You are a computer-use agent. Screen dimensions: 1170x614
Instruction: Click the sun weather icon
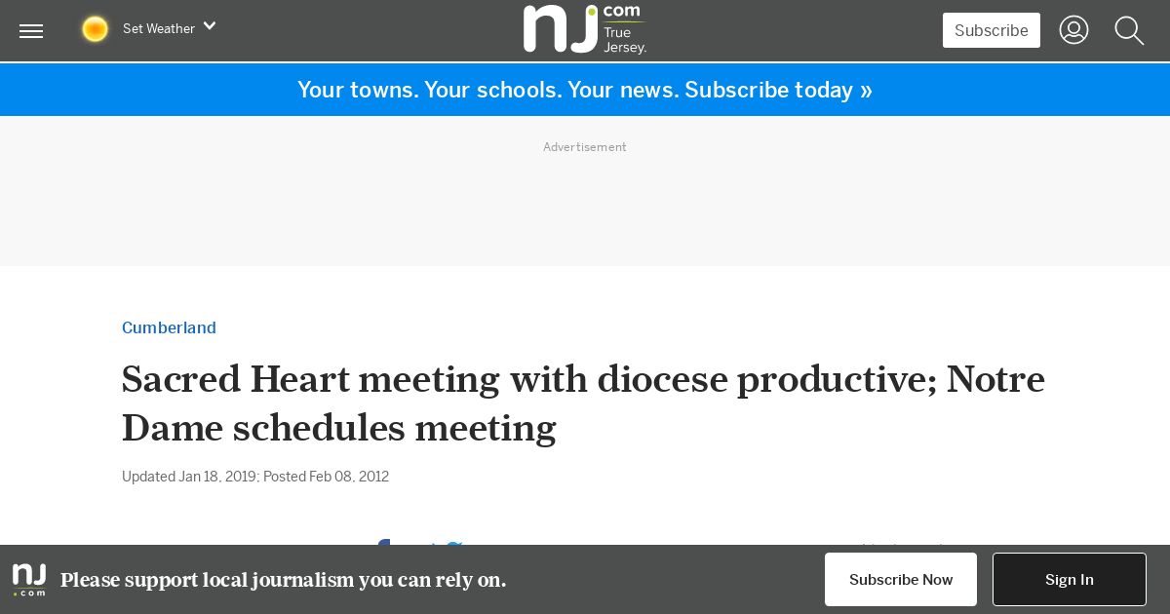95,29
